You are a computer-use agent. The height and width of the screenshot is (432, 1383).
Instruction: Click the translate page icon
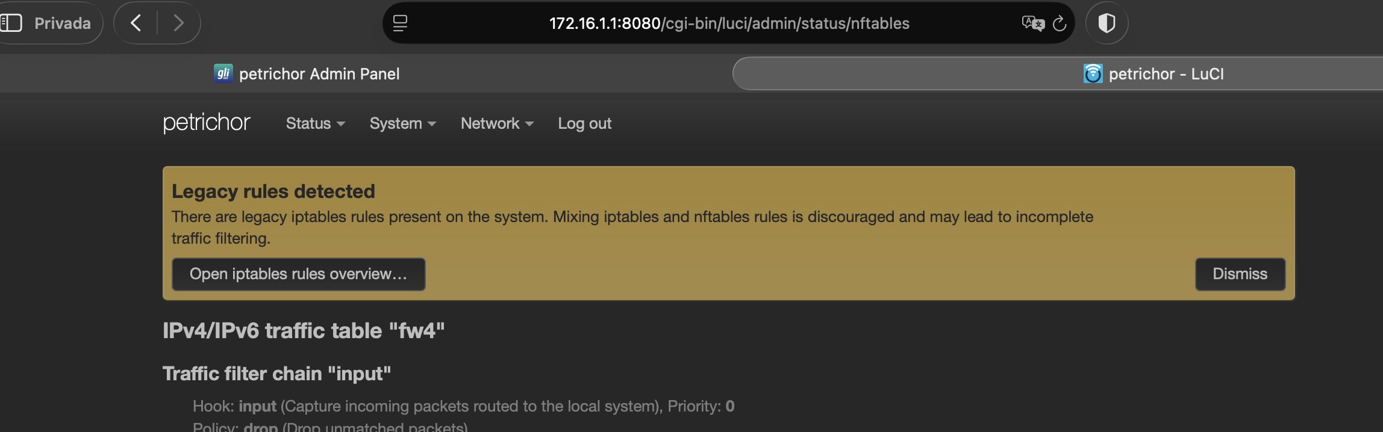point(1033,23)
